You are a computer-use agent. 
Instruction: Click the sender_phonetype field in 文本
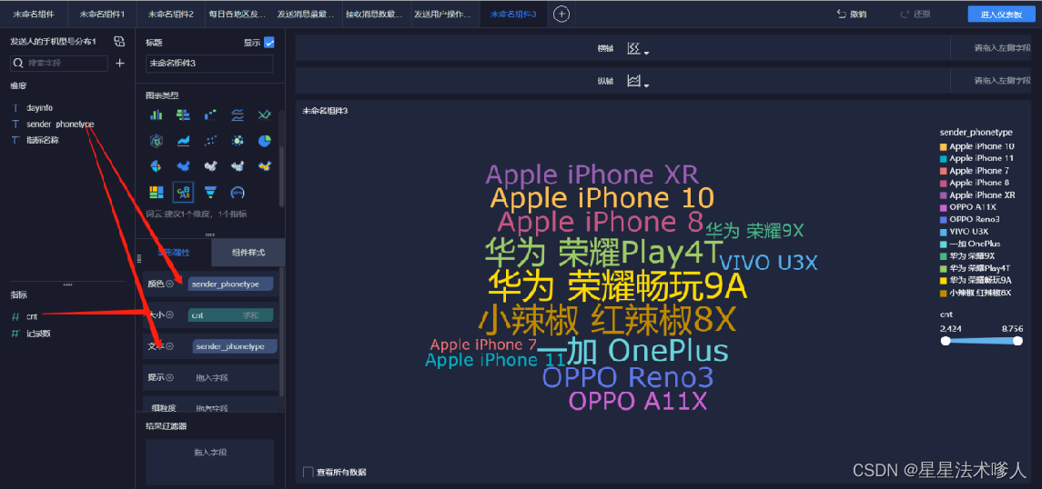[x=236, y=346]
